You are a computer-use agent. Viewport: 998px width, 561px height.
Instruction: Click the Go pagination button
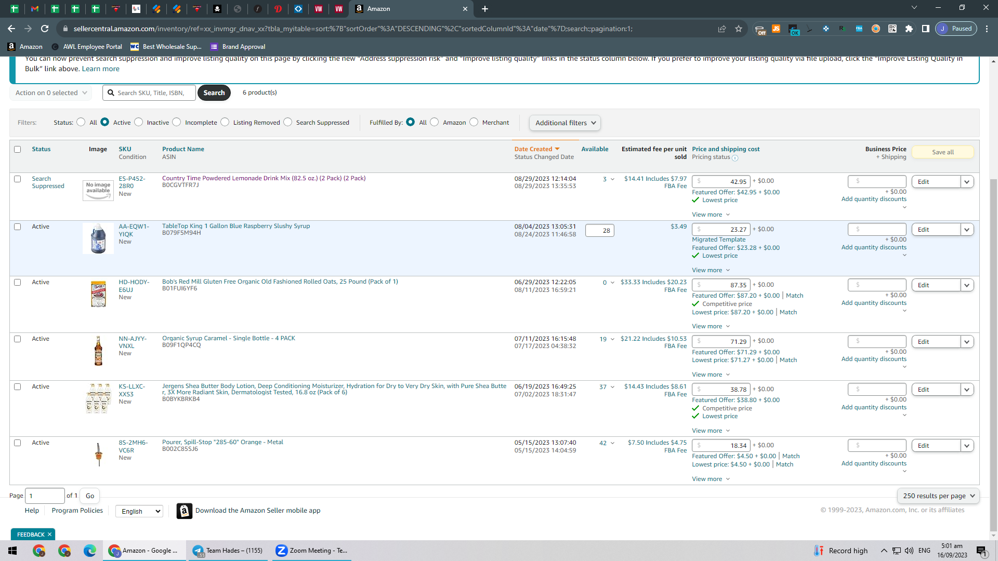[x=90, y=496]
